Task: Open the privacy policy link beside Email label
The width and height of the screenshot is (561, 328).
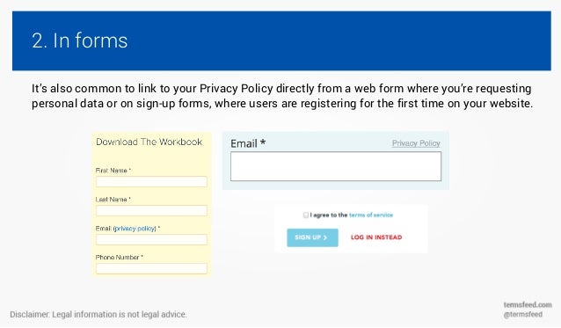Action: click(x=135, y=229)
